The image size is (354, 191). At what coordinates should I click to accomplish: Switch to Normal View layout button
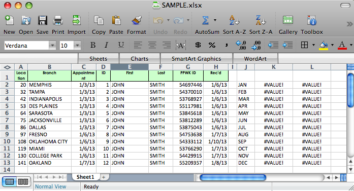[9, 181]
